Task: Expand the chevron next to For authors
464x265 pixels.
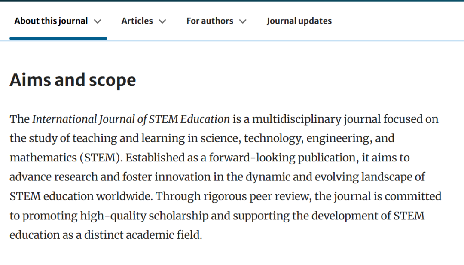Action: point(243,21)
